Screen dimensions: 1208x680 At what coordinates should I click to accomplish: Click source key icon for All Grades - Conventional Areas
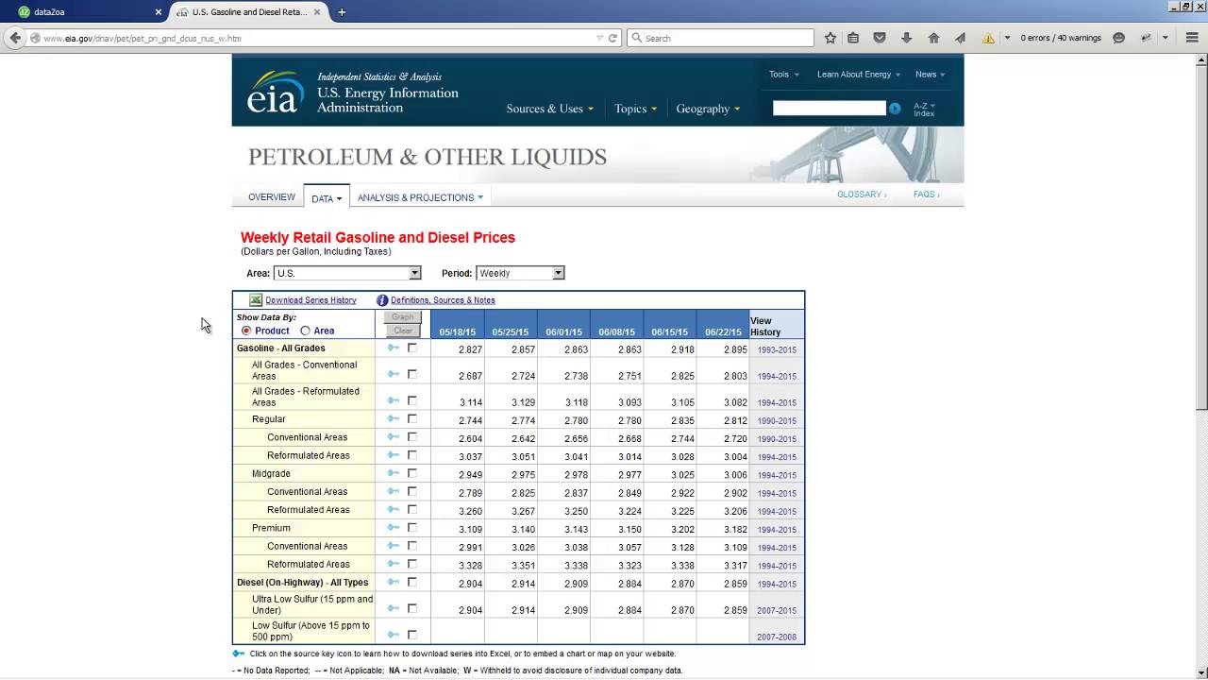point(394,374)
